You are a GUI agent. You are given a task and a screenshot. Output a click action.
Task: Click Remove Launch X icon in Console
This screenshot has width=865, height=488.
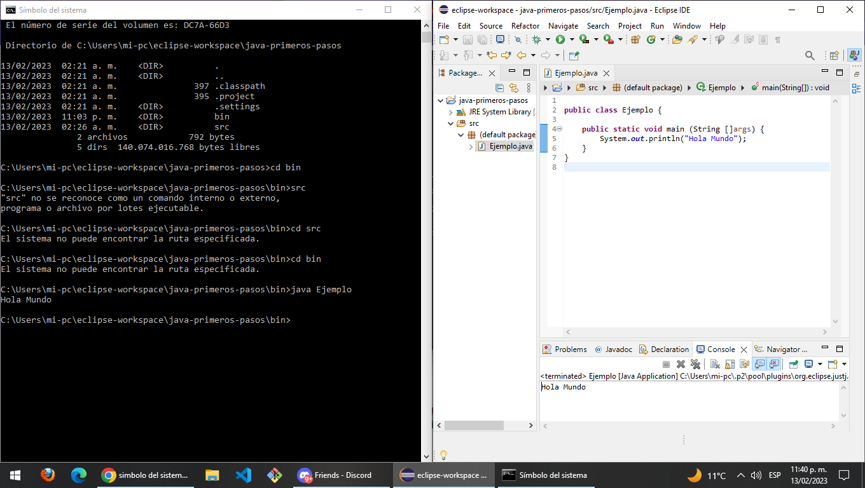681,364
